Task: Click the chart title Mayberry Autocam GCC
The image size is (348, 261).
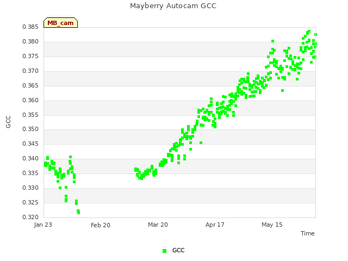Action: click(x=173, y=6)
